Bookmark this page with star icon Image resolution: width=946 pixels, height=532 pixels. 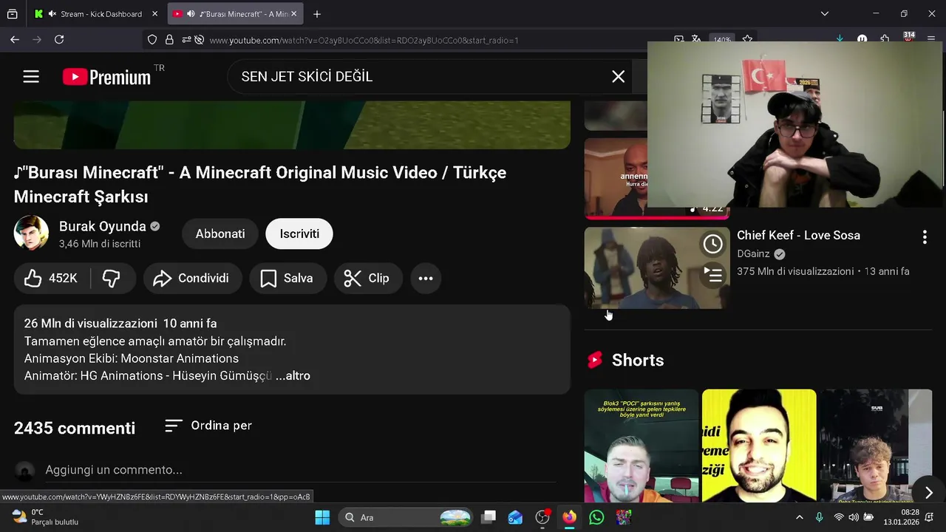point(747,39)
